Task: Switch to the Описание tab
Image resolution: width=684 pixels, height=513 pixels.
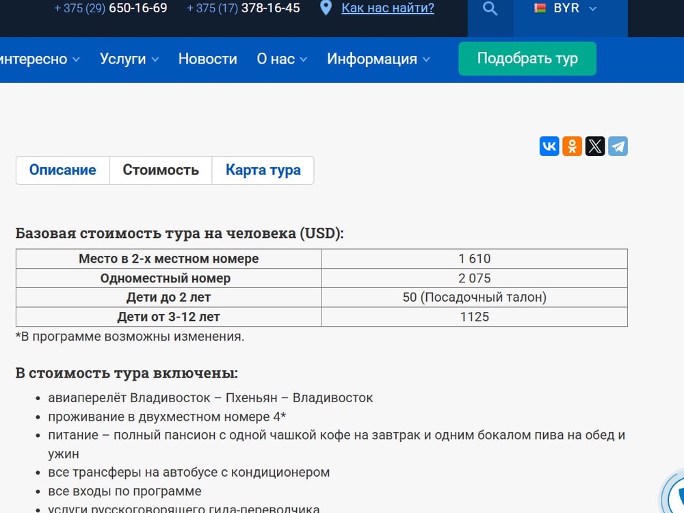Action: click(62, 170)
